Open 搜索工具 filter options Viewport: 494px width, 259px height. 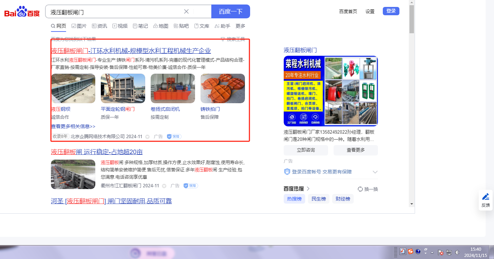(233, 39)
